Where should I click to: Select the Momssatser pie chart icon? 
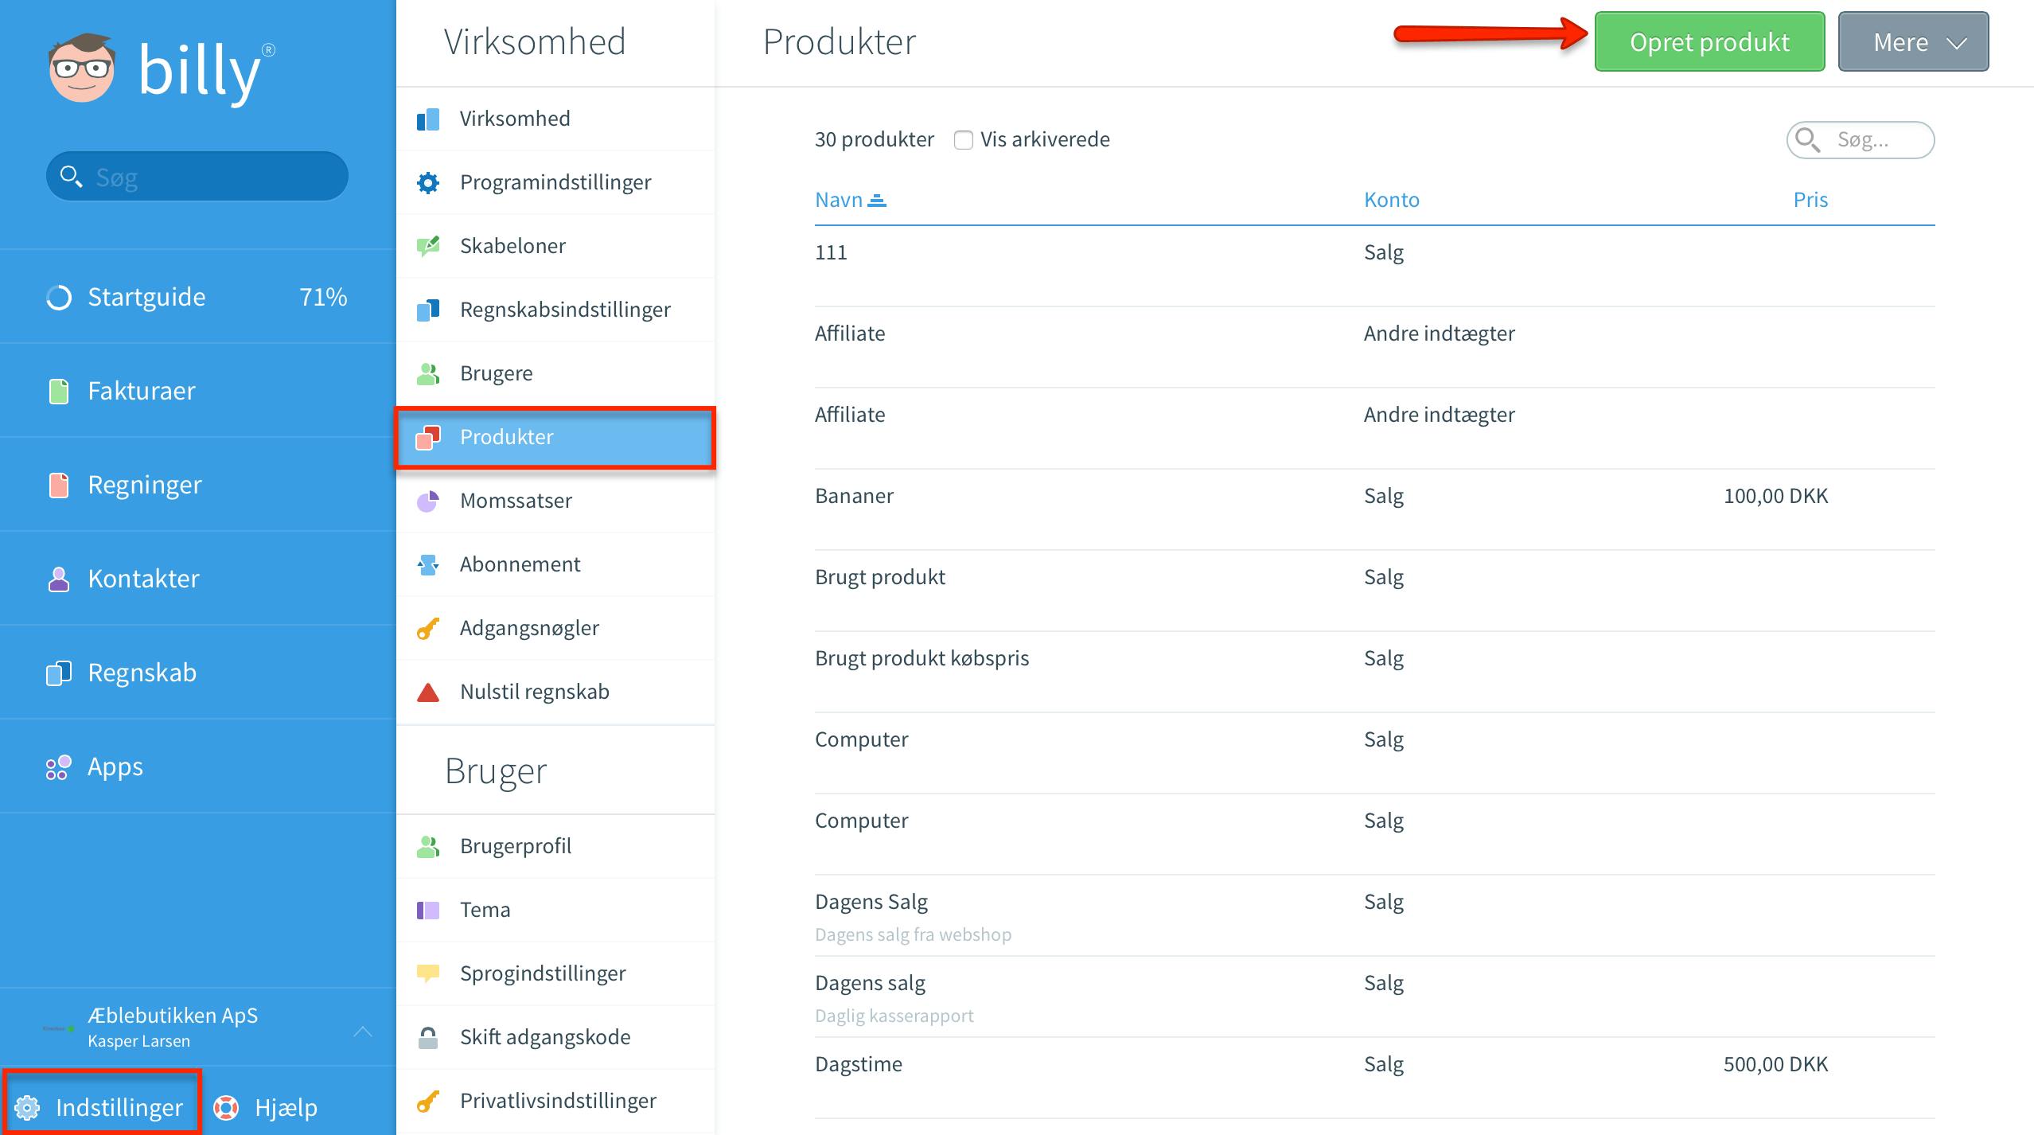tap(428, 501)
